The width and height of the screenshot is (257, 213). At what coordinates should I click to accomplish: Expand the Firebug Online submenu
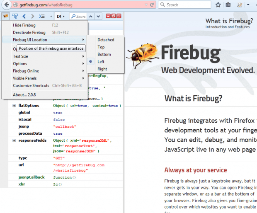45,71
